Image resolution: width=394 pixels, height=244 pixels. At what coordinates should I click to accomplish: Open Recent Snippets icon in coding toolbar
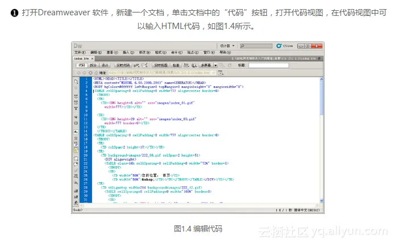coord(76,176)
